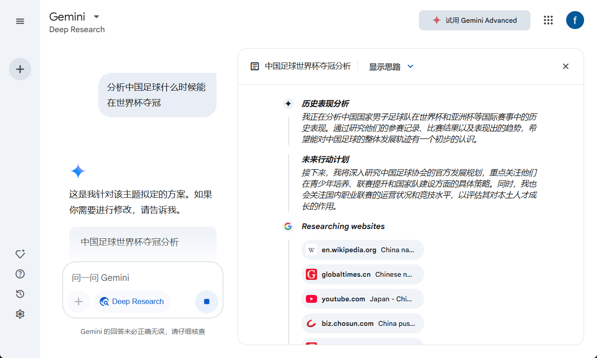The height and width of the screenshot is (358, 597).
Task: Expand the Gemini model selector dropdown
Action: coord(96,17)
